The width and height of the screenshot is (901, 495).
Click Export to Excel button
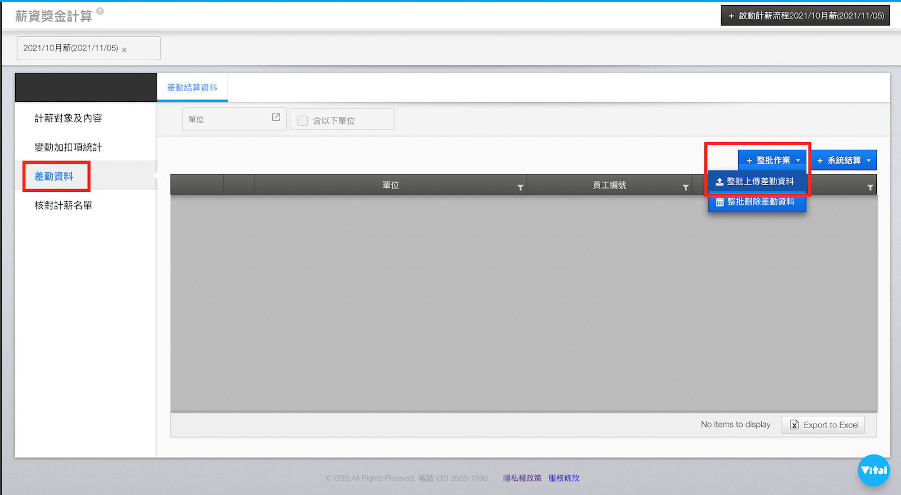click(x=823, y=425)
